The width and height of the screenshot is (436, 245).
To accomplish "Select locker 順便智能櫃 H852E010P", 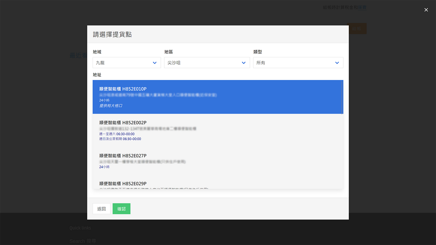I will (218, 97).
